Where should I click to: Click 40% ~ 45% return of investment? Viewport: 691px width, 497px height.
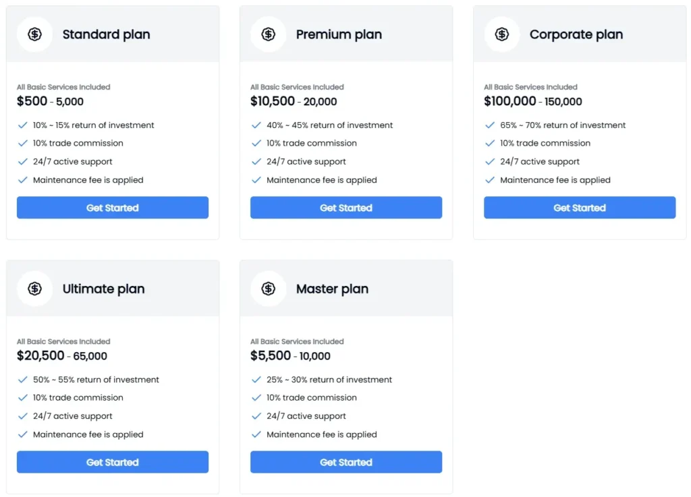[x=329, y=125]
